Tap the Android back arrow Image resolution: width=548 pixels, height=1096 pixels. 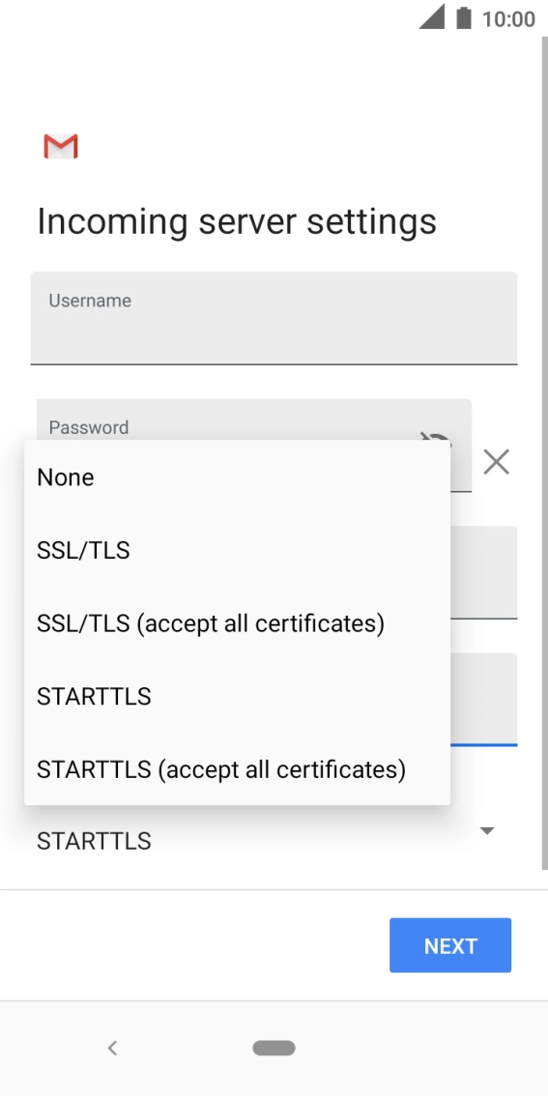pos(112,1048)
